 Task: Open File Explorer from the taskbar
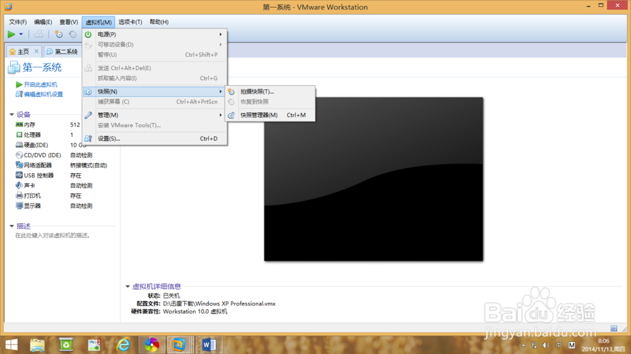[x=37, y=345]
